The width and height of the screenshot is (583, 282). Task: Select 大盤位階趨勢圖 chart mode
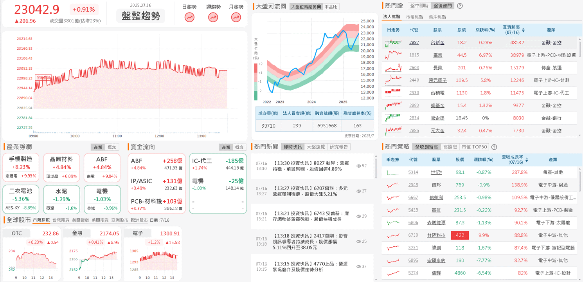point(306,7)
